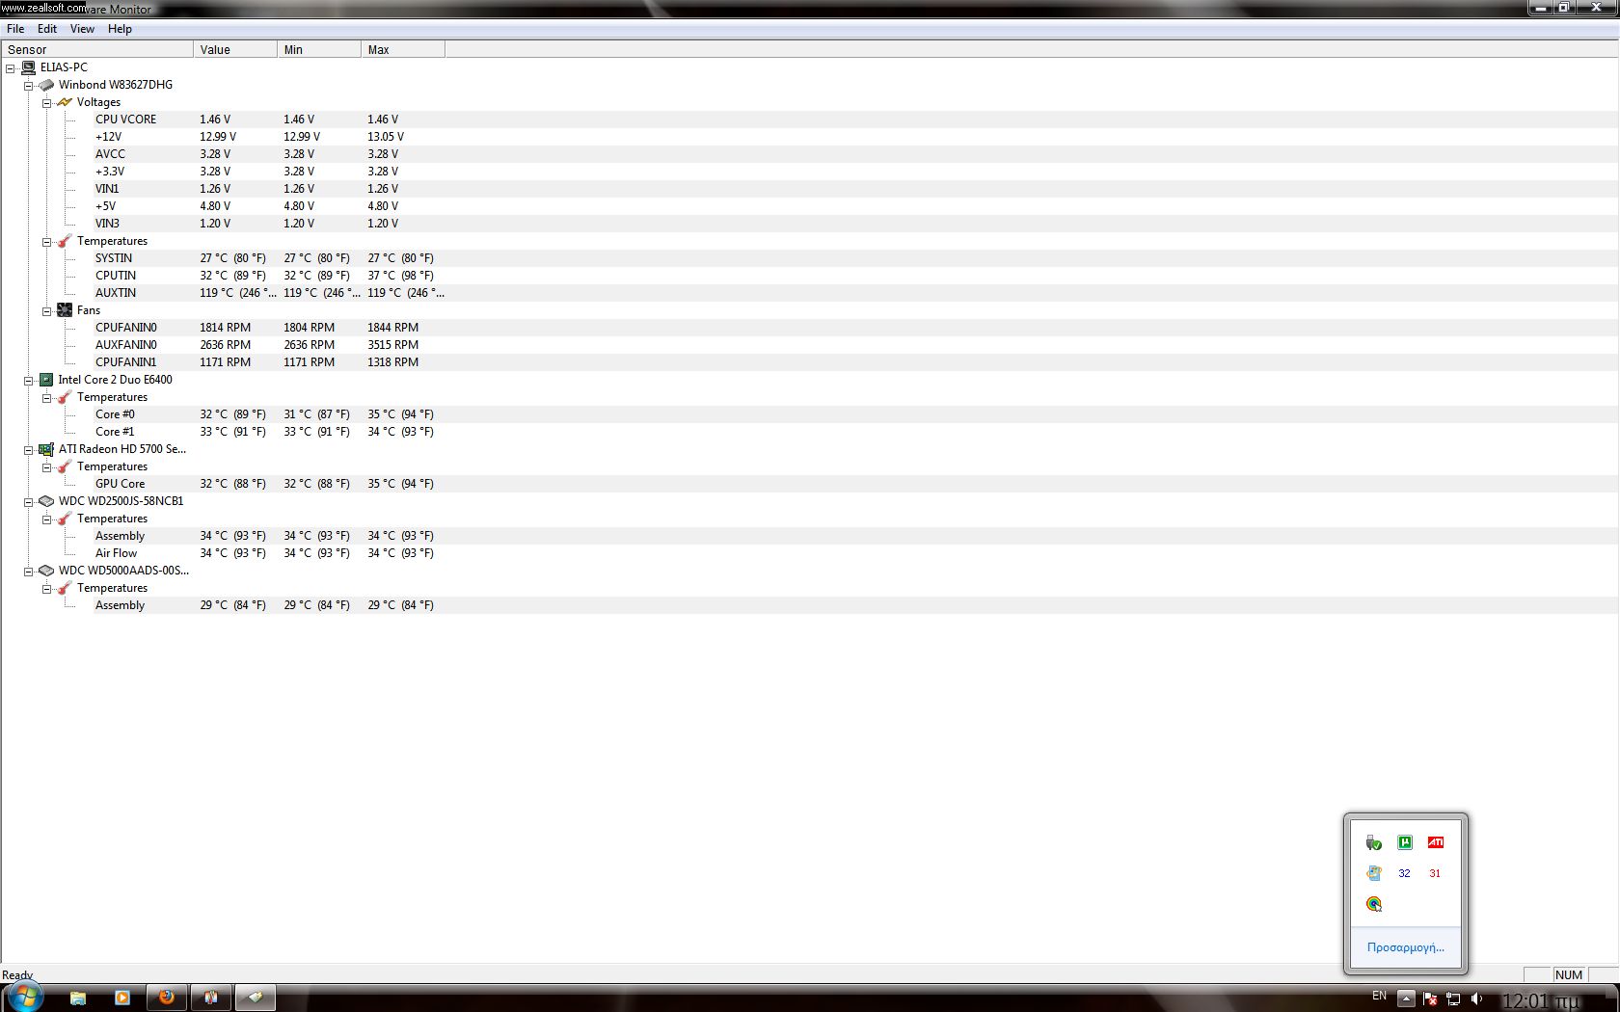Open the File menu
Viewport: 1620px width, 1012px height.
(x=15, y=29)
